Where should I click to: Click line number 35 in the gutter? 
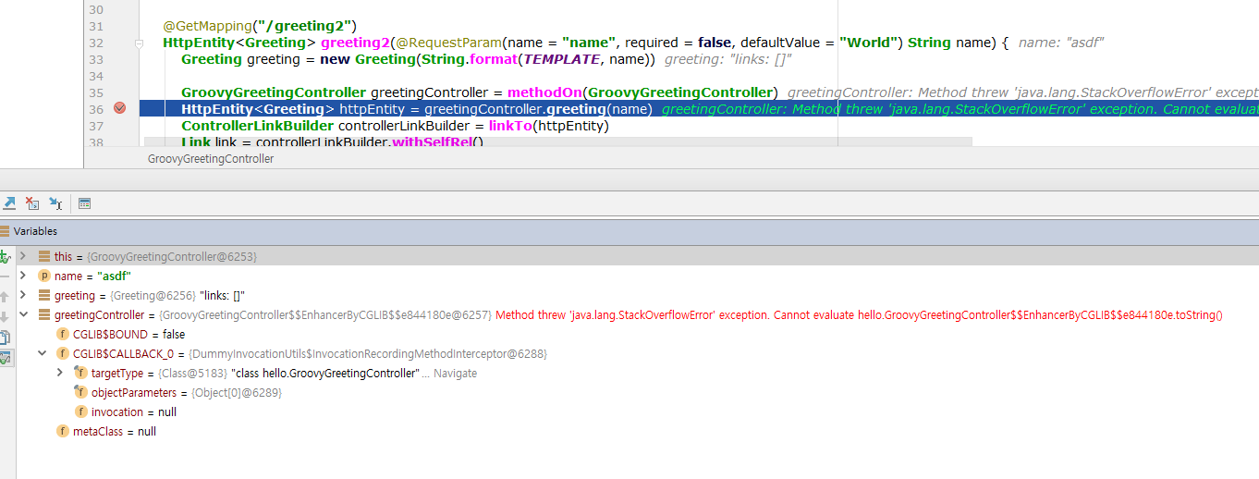(x=96, y=92)
